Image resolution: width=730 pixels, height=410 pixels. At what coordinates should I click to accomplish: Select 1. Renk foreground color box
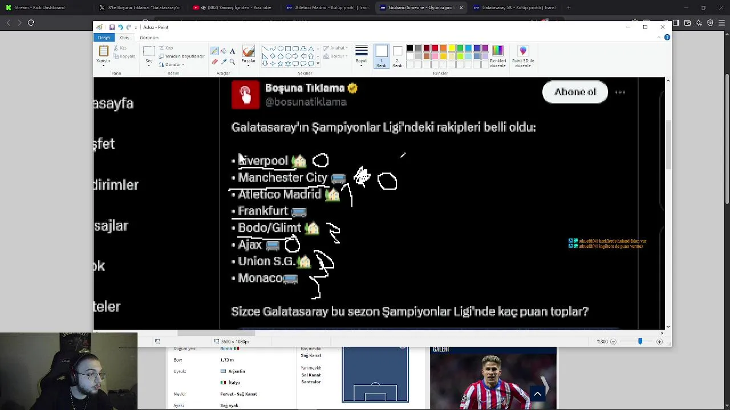[x=382, y=56]
